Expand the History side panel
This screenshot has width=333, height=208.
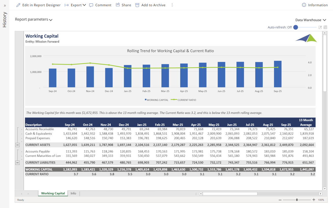tap(5, 5)
